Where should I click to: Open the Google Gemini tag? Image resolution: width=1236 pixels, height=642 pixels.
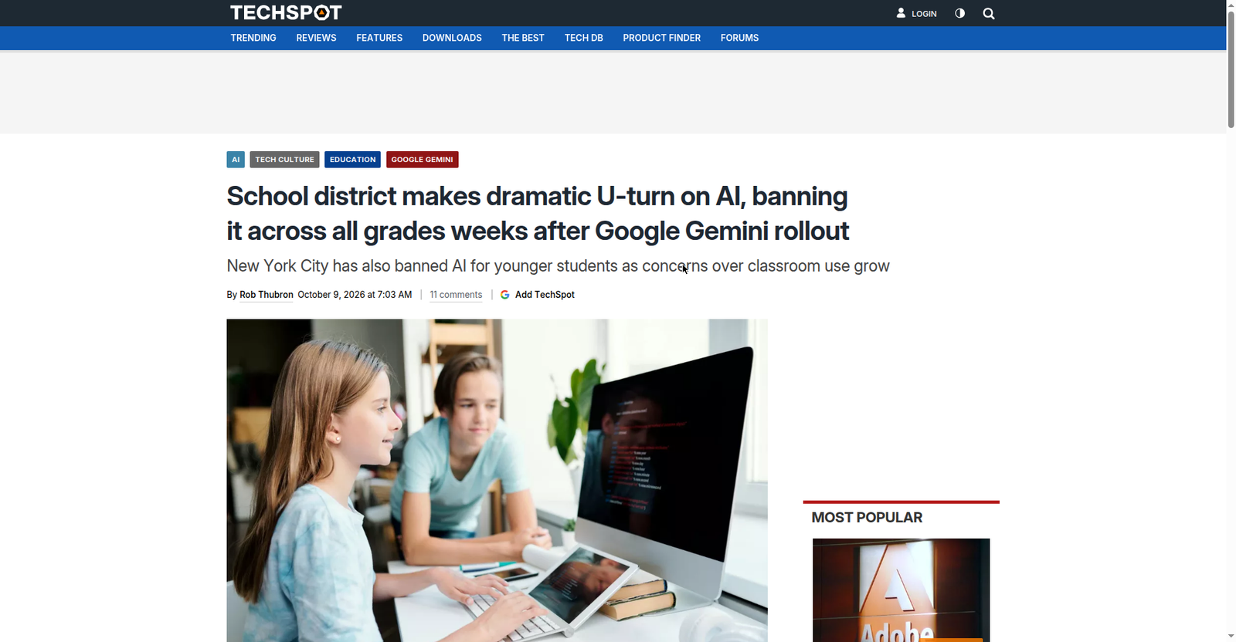pyautogui.click(x=422, y=160)
